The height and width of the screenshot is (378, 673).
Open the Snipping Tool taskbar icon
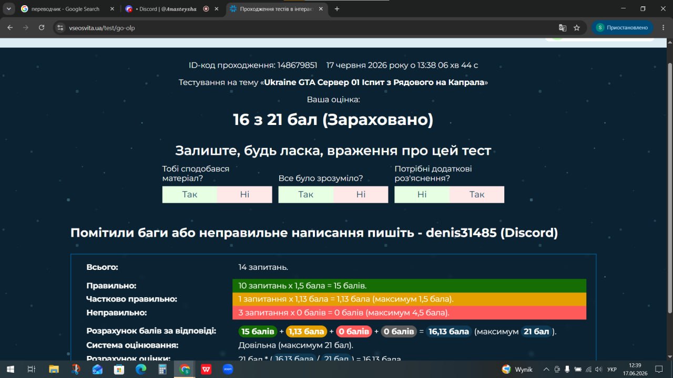(x=76, y=369)
